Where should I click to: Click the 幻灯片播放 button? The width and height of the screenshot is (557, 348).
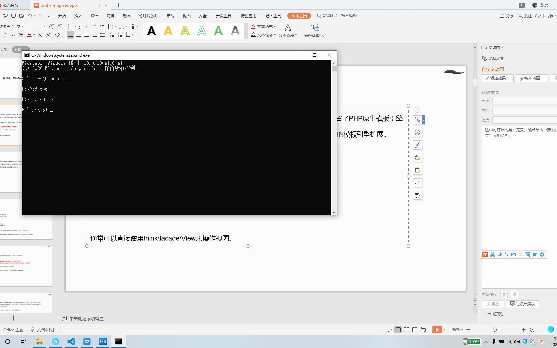522,304
